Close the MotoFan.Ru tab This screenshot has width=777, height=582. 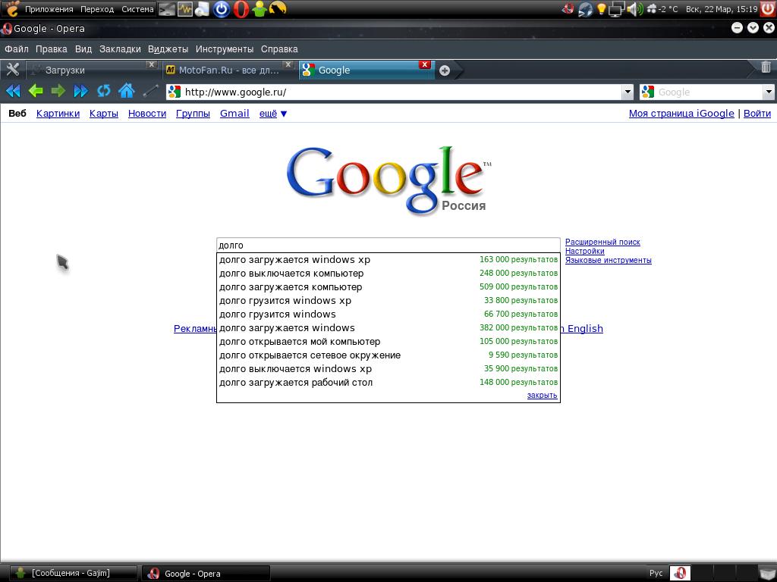[x=288, y=64]
